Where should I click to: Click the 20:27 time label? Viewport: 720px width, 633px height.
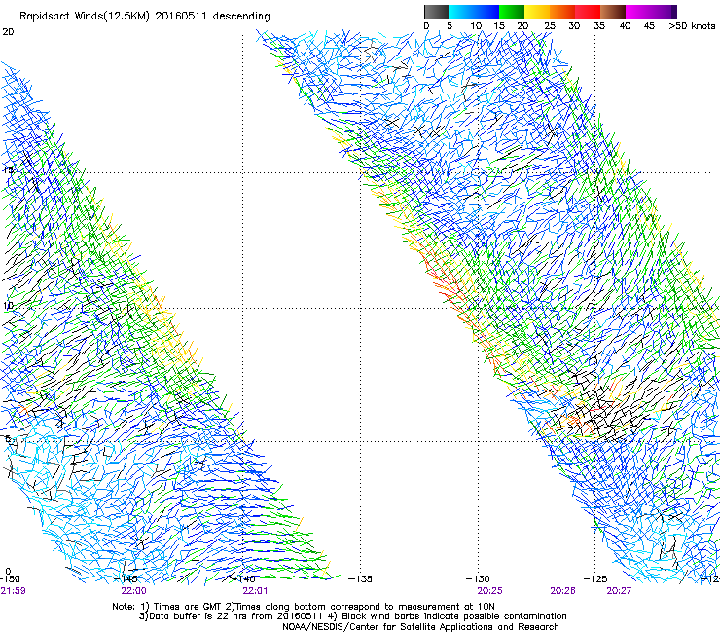619,590
